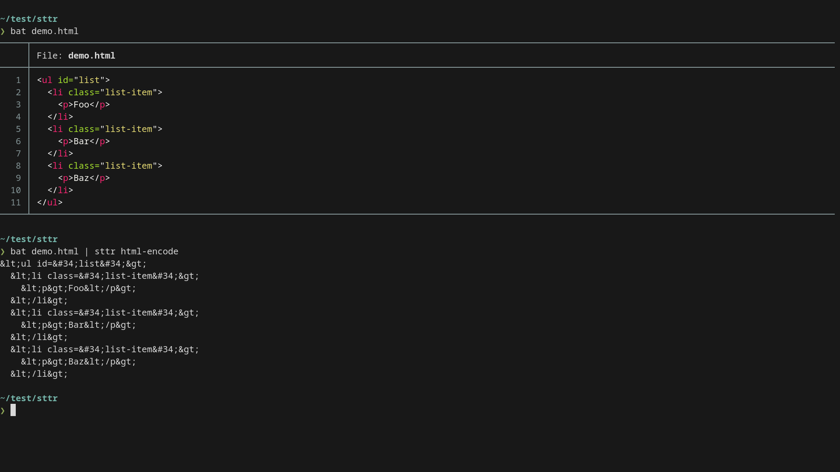
Task: Click the 'html-encode' argument in the command
Action: click(150, 252)
